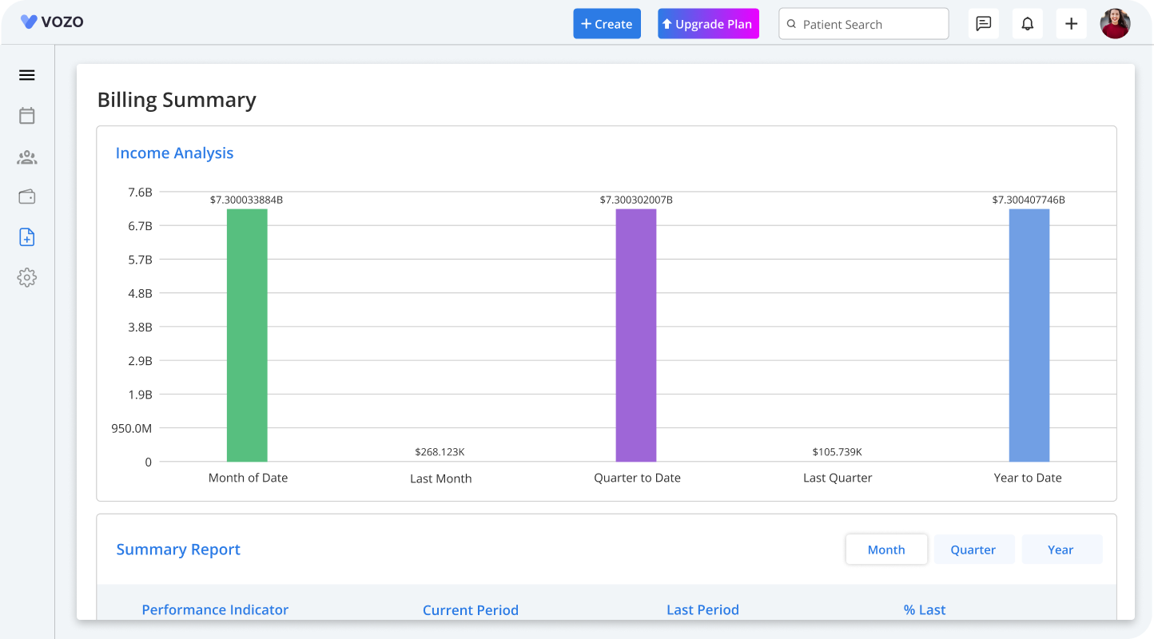Toggle the hamburger sidebar menu
This screenshot has width=1154, height=639.
coord(27,75)
